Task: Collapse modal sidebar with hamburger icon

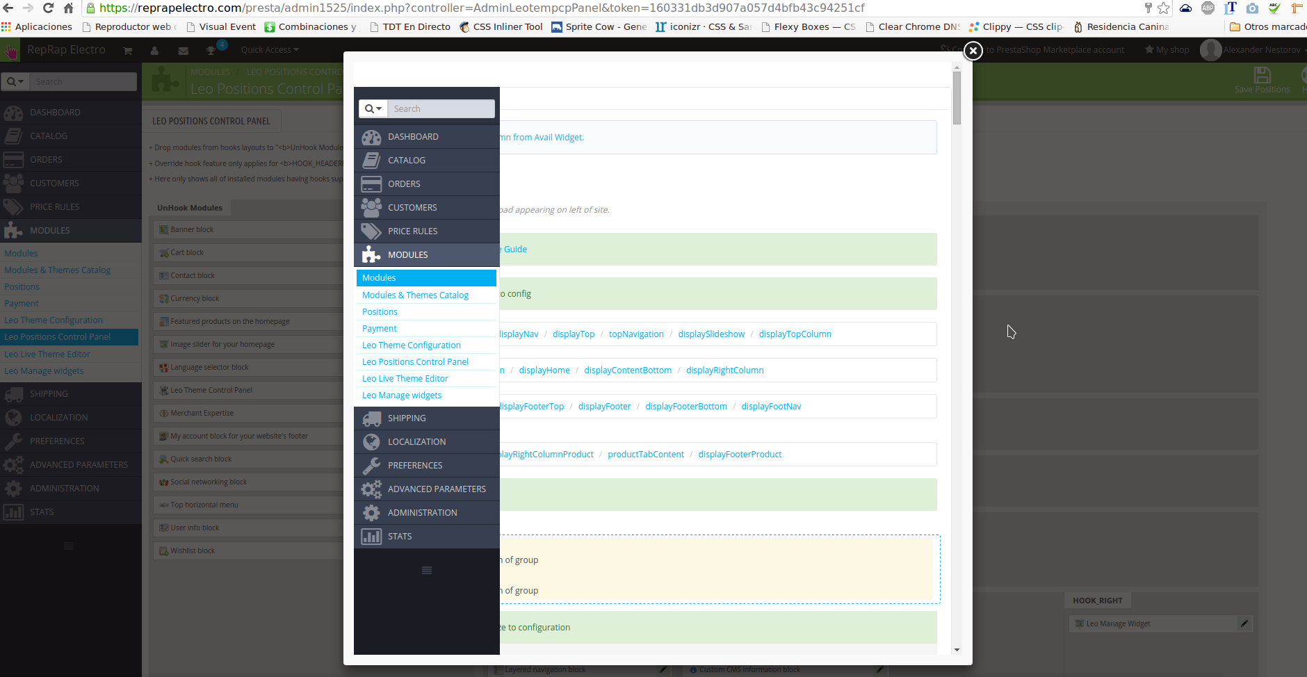Action: coord(427,571)
